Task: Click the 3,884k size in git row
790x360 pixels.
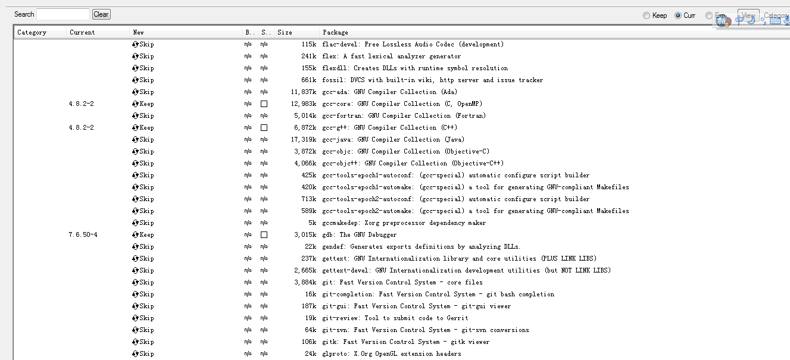Action: click(x=305, y=283)
